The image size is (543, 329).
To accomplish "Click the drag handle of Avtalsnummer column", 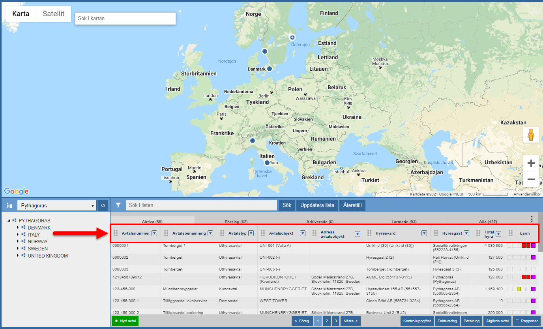I will pos(116,233).
